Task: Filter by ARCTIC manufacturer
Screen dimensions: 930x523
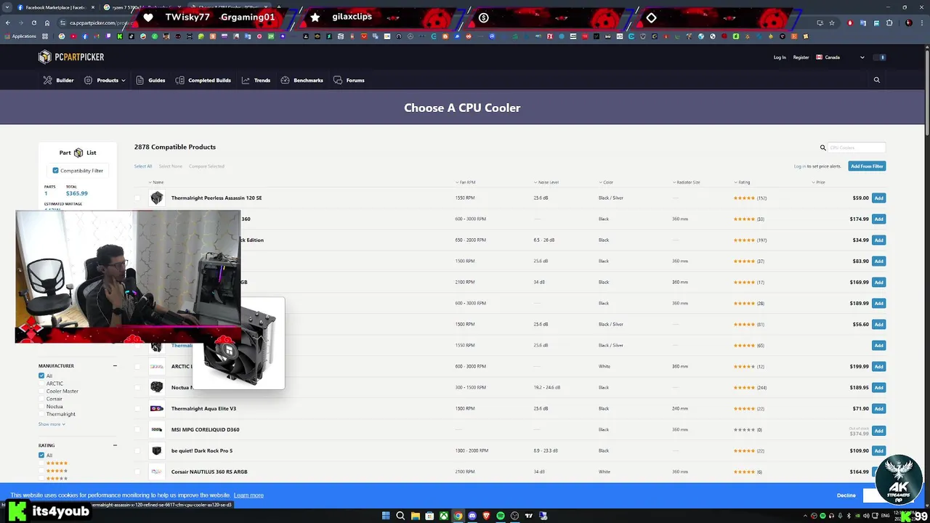Action: pos(41,384)
